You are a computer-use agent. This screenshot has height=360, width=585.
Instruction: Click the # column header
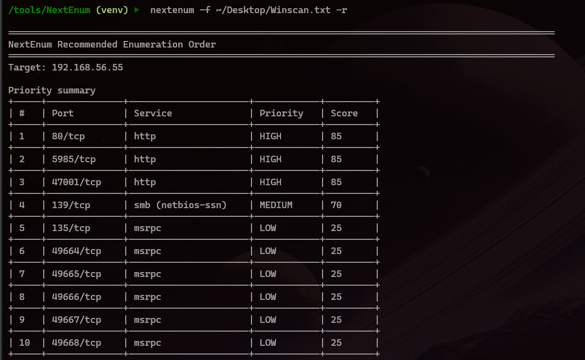22,113
